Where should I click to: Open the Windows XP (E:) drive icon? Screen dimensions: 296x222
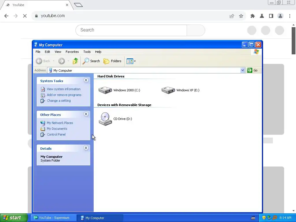168,90
